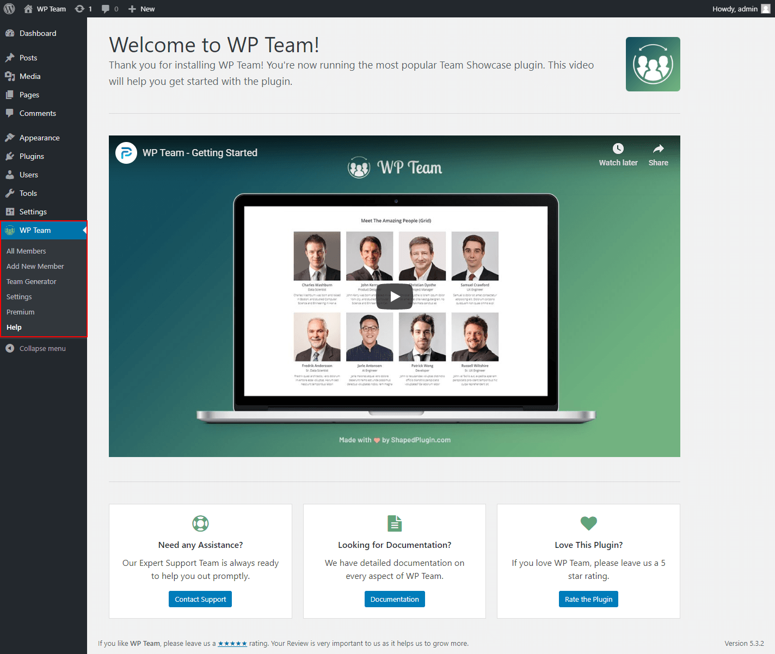Open the WP Team - Getting Started title
The width and height of the screenshot is (775, 654).
(200, 153)
